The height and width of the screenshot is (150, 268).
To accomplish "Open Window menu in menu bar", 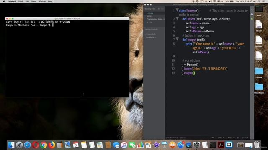I will pyautogui.click(x=42, y=2).
